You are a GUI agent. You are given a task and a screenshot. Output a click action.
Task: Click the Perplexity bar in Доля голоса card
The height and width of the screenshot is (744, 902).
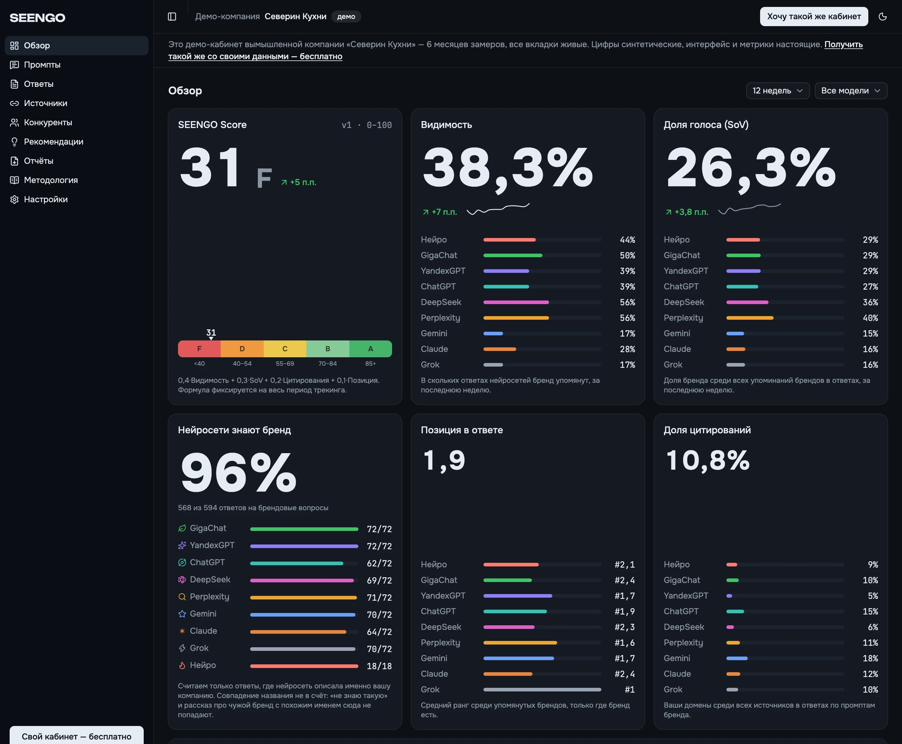pos(785,318)
